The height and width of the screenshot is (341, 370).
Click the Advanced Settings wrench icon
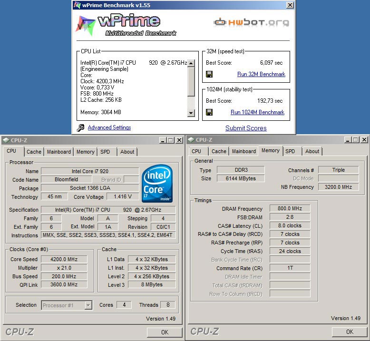[x=80, y=127]
